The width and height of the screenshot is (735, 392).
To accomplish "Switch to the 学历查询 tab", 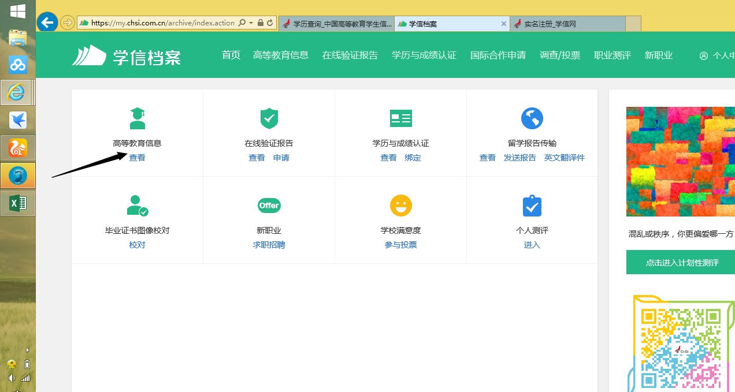I will [337, 24].
